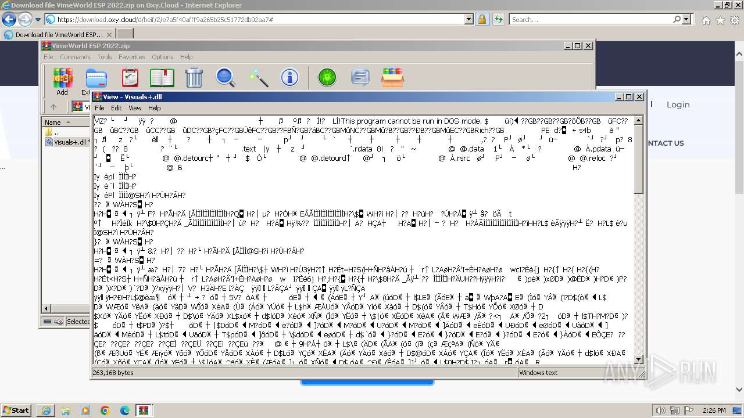Expand the address bar dropdown arrow
This screenshot has width=744, height=418.
(469, 19)
